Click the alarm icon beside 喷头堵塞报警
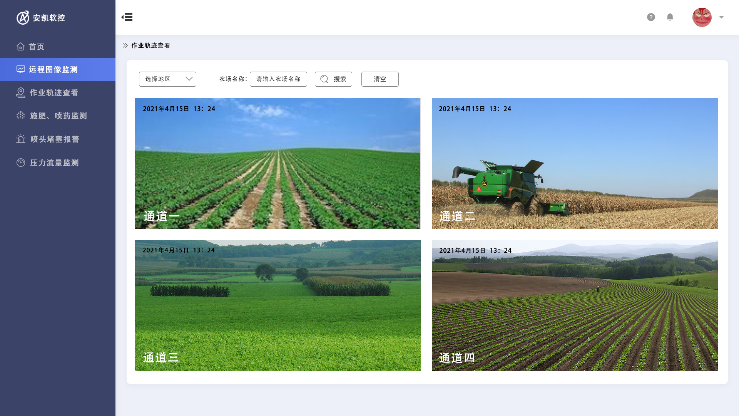Image resolution: width=739 pixels, height=416 pixels. coord(21,139)
